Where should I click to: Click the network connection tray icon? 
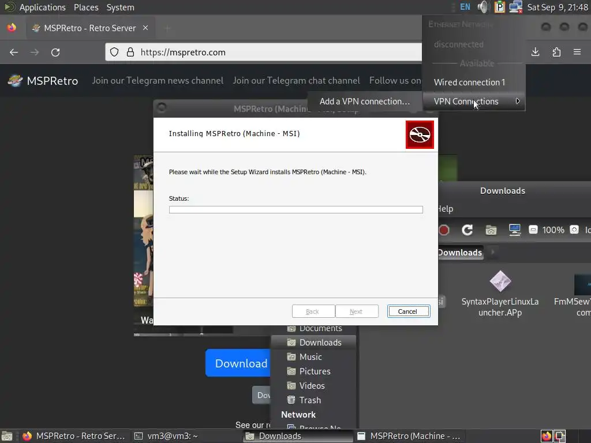coord(515,7)
